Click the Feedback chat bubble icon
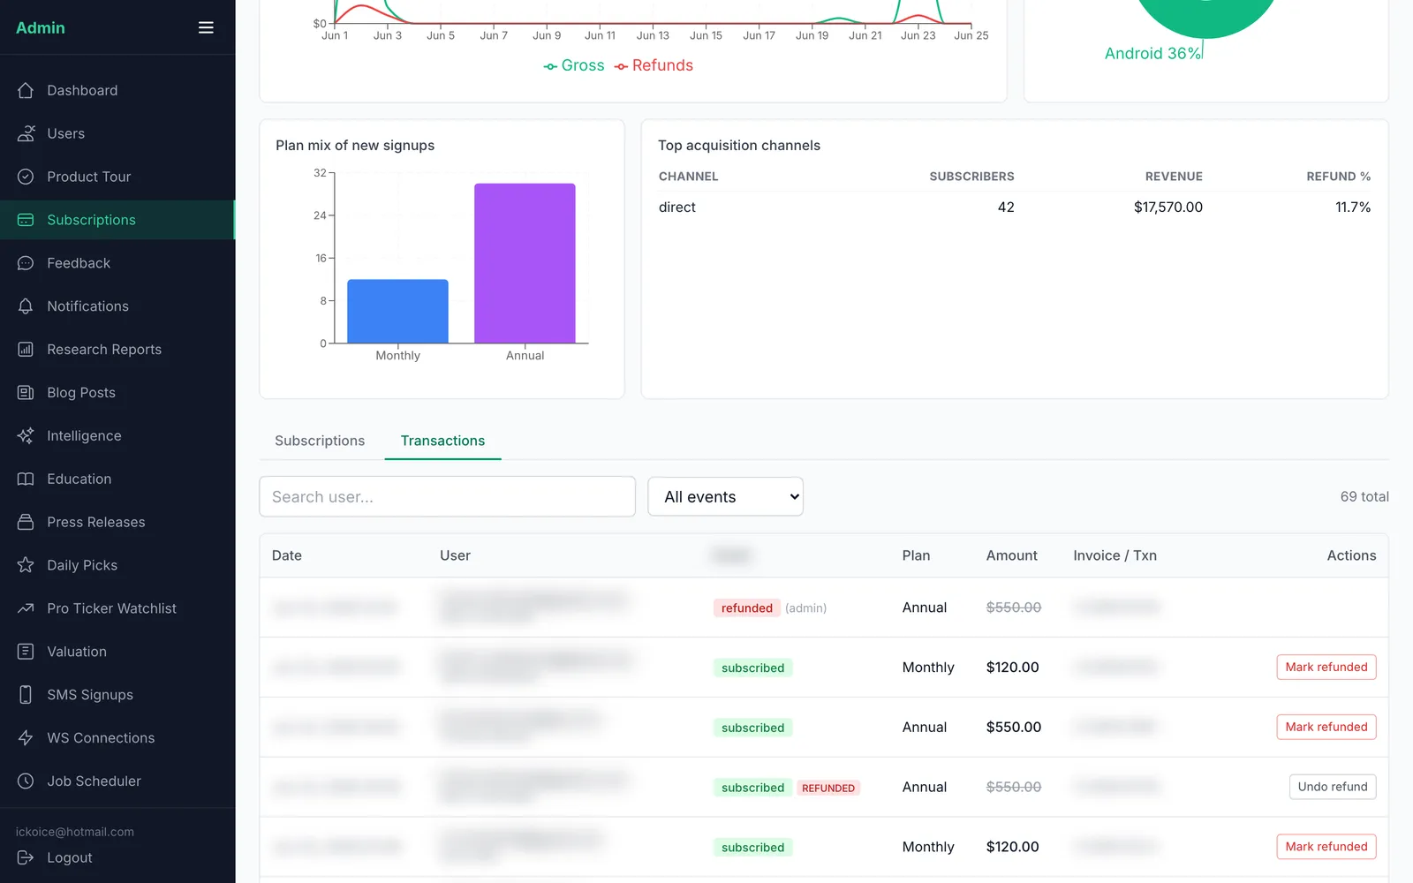The image size is (1413, 883). pyautogui.click(x=26, y=263)
